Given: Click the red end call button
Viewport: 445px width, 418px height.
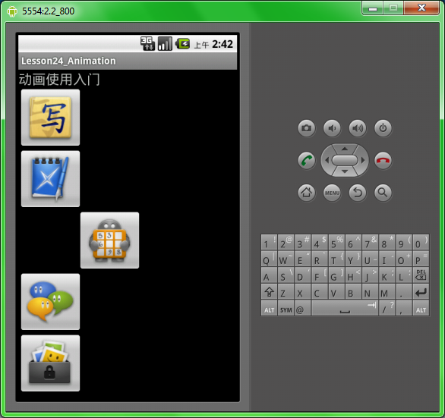Looking at the screenshot, I should 383,161.
